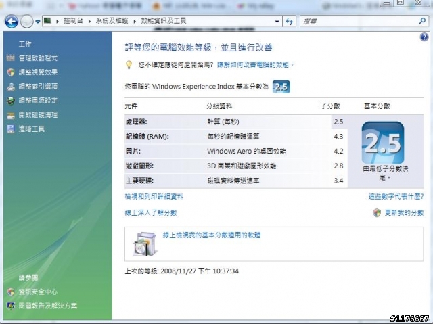Screen dimensions: 433x324
Task: Open 問題報告及解決方案 link
Action: coord(48,306)
